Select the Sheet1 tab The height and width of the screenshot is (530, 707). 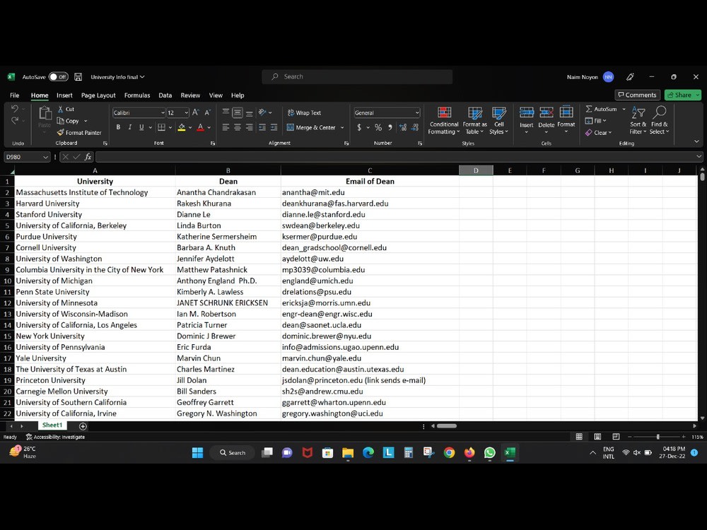click(x=52, y=425)
